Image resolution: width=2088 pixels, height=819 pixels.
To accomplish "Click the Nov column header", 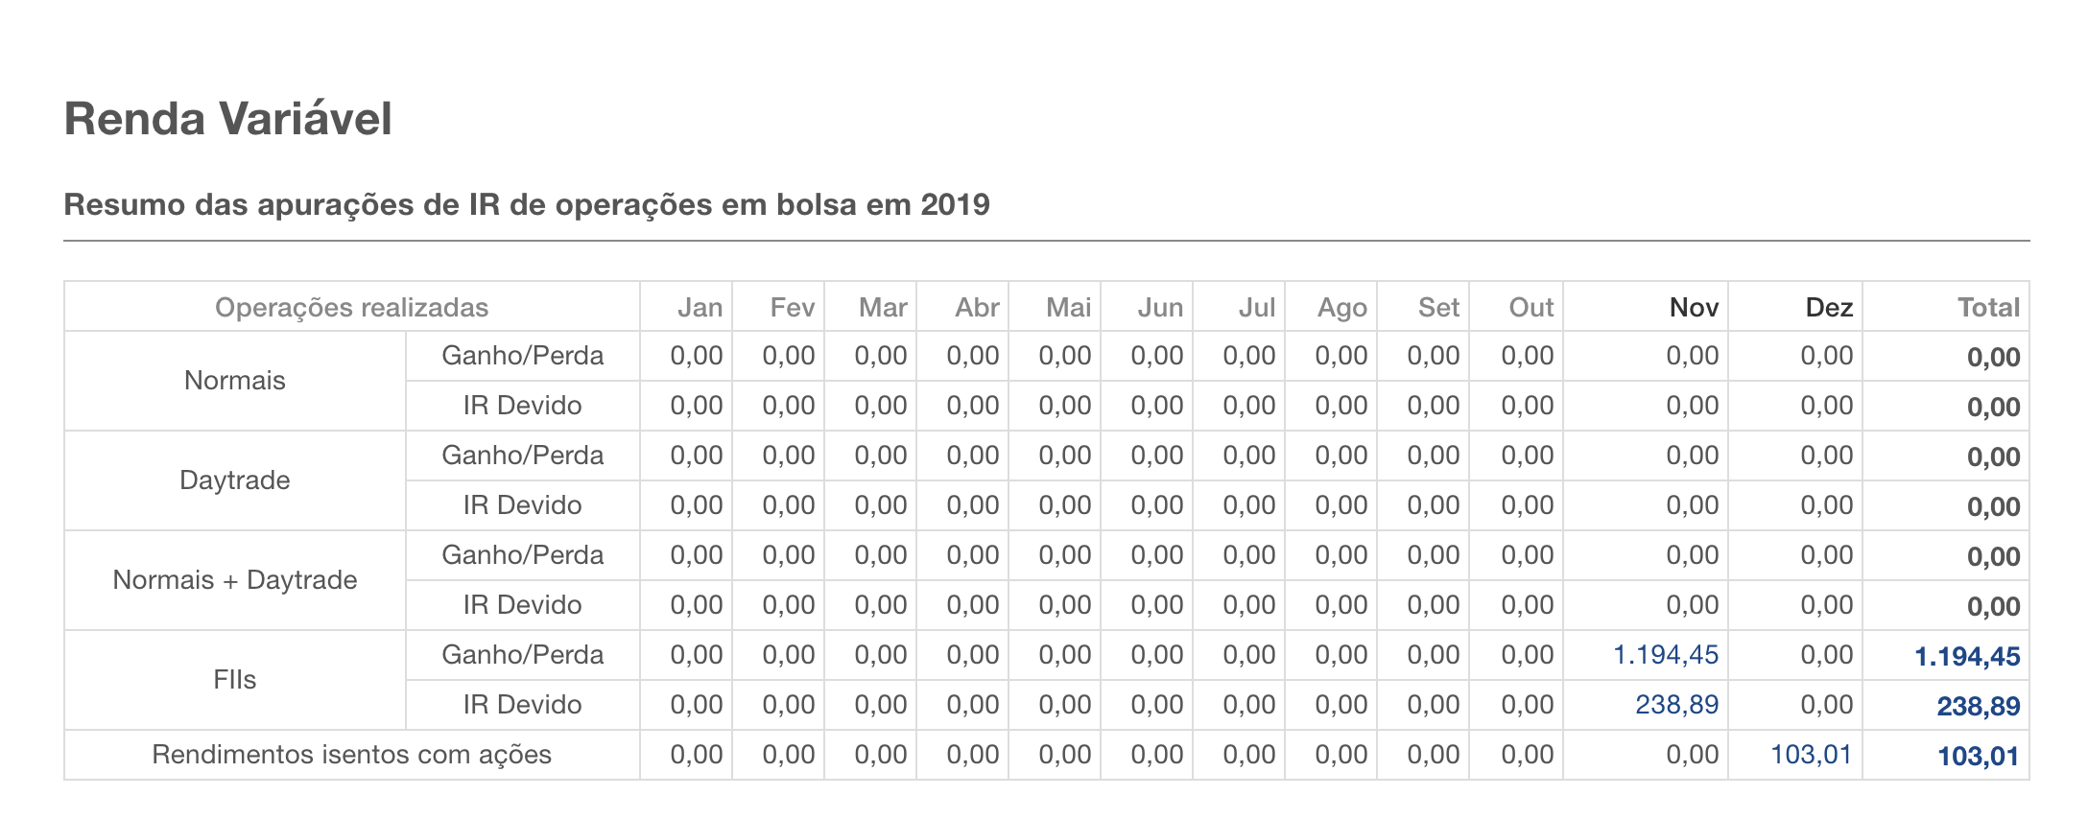I will [1693, 308].
